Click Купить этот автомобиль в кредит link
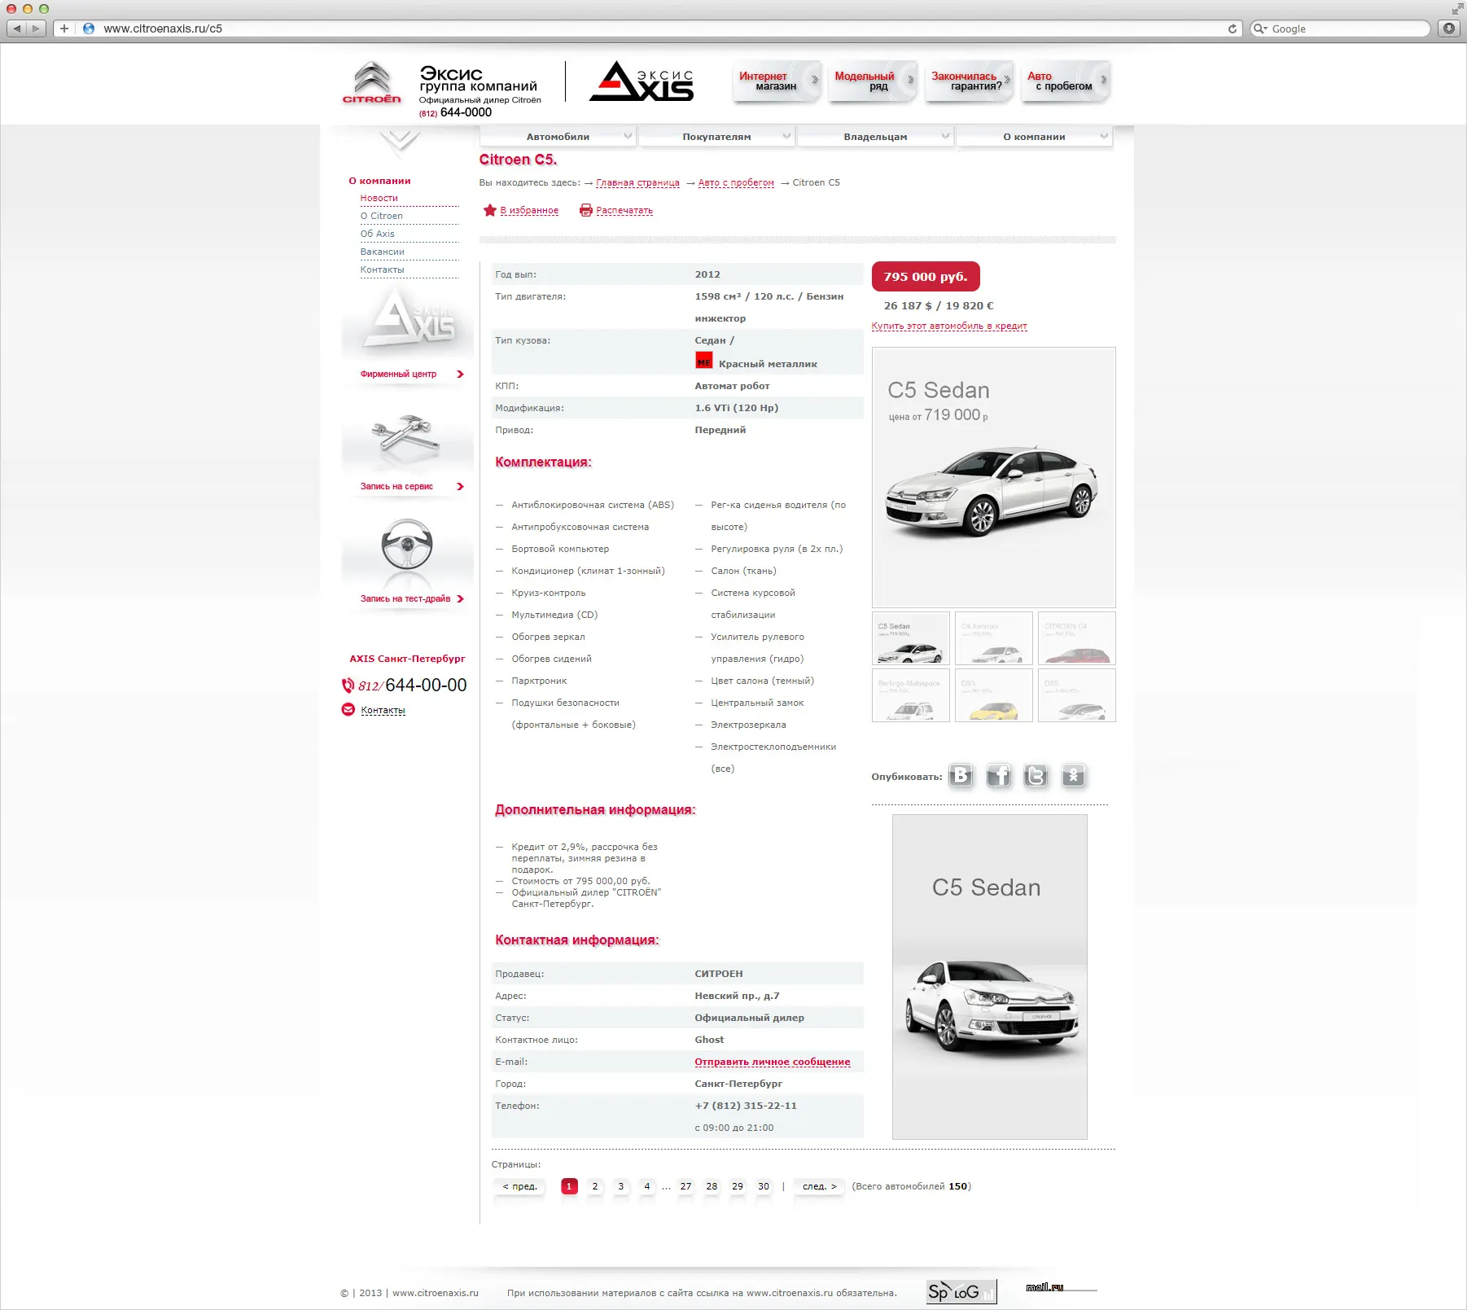Viewport: 1467px width, 1310px height. 949,326
